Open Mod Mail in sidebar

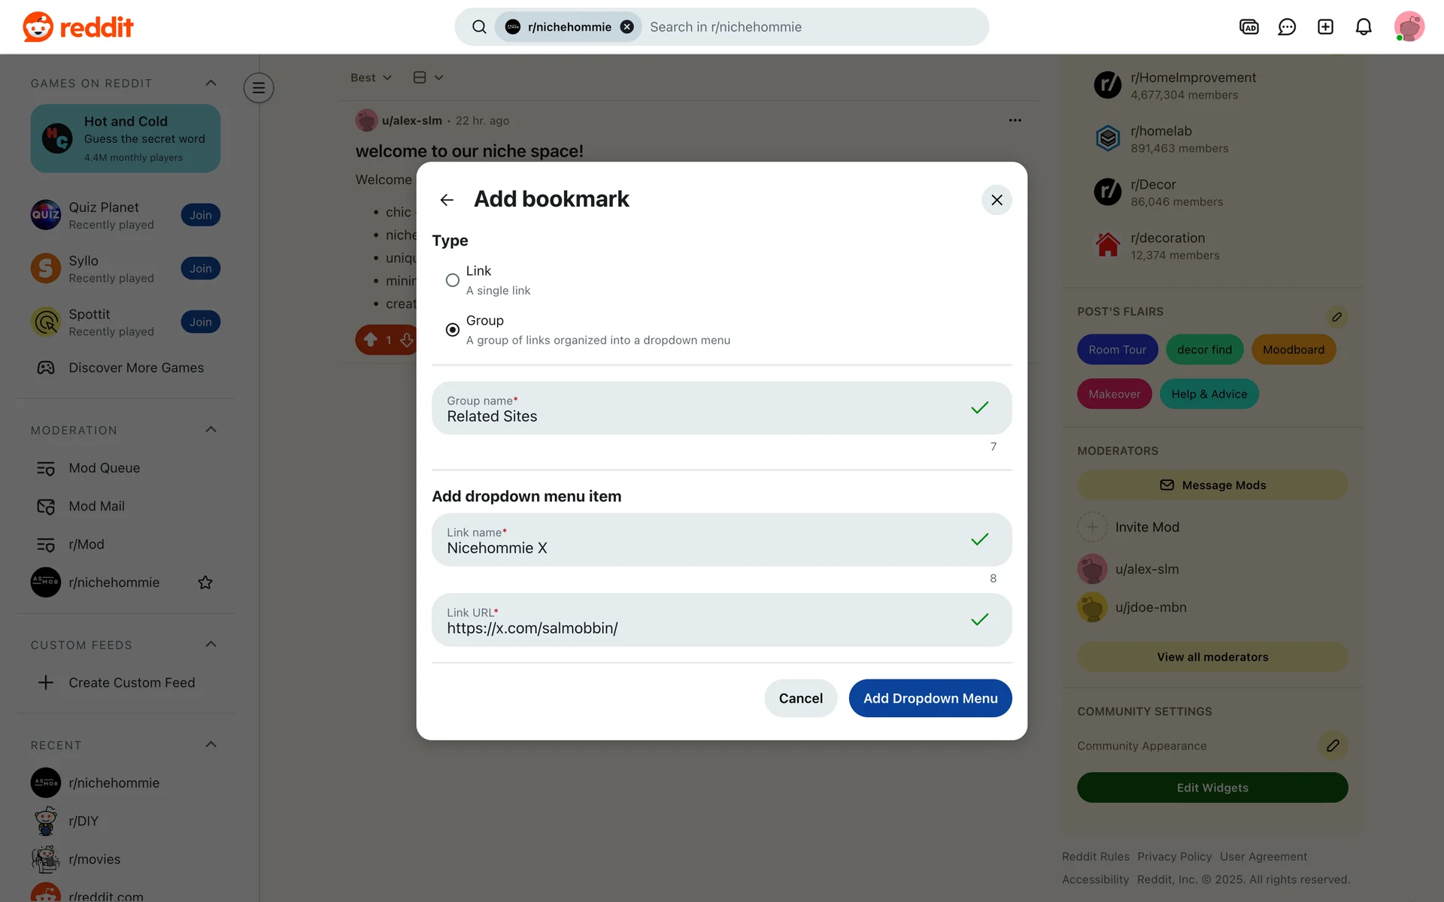point(96,507)
